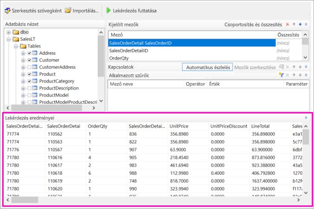This screenshot has height=209, width=314.
Task: Click move down arrow in Kapcsolatok bar
Action: [x=300, y=67]
